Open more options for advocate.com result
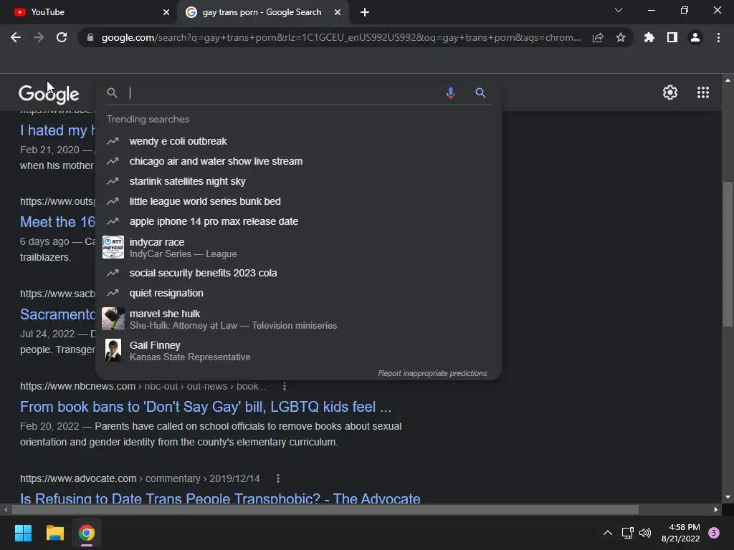 tap(278, 478)
